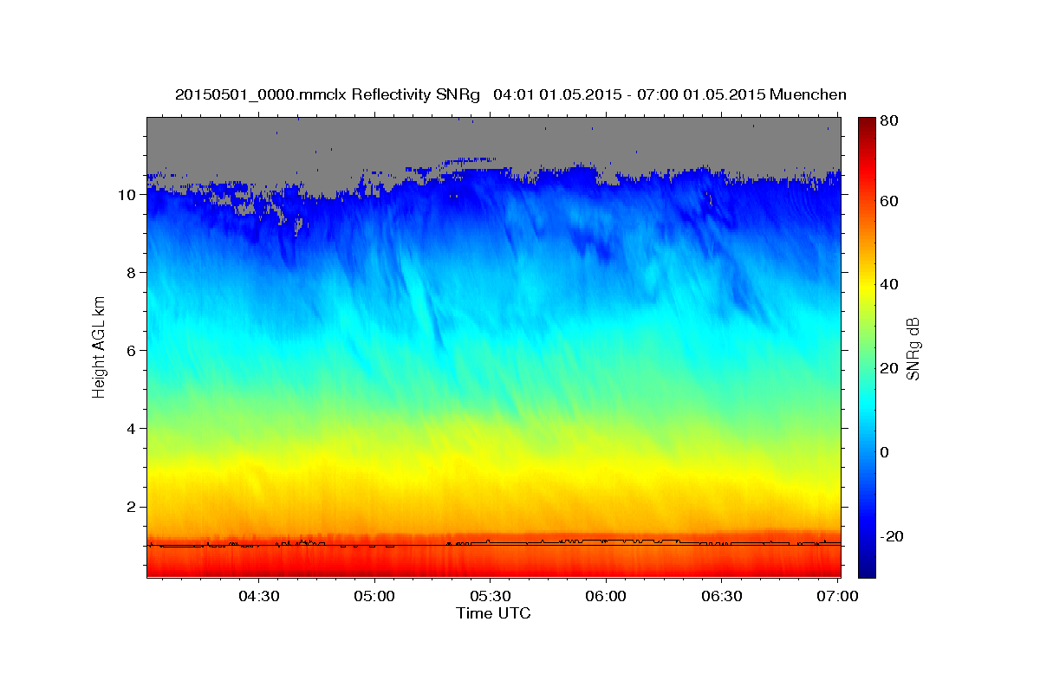This screenshot has height=693, width=1040.
Task: Click the 'Muenchen' location label in title
Action: tap(808, 95)
